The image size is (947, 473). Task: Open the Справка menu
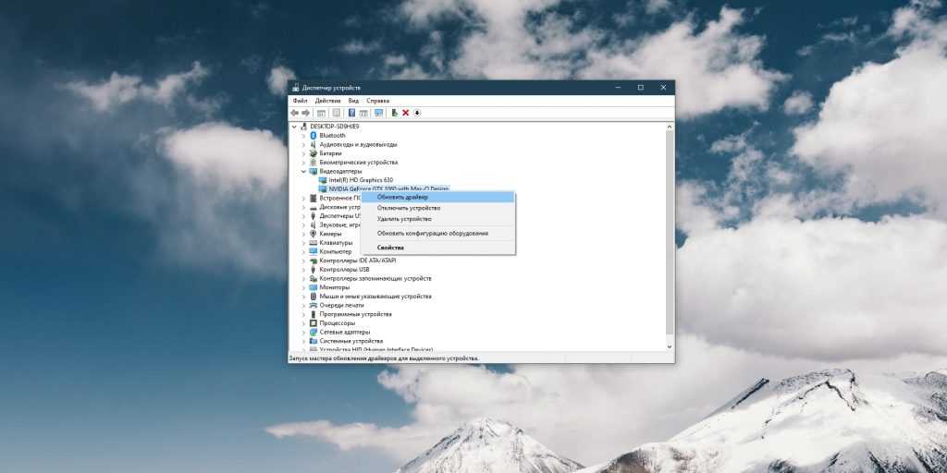[x=377, y=101]
